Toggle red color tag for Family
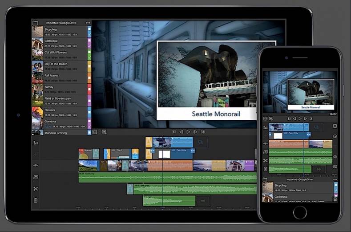Image resolution: width=351 pixels, height=232 pixels. tap(89, 89)
